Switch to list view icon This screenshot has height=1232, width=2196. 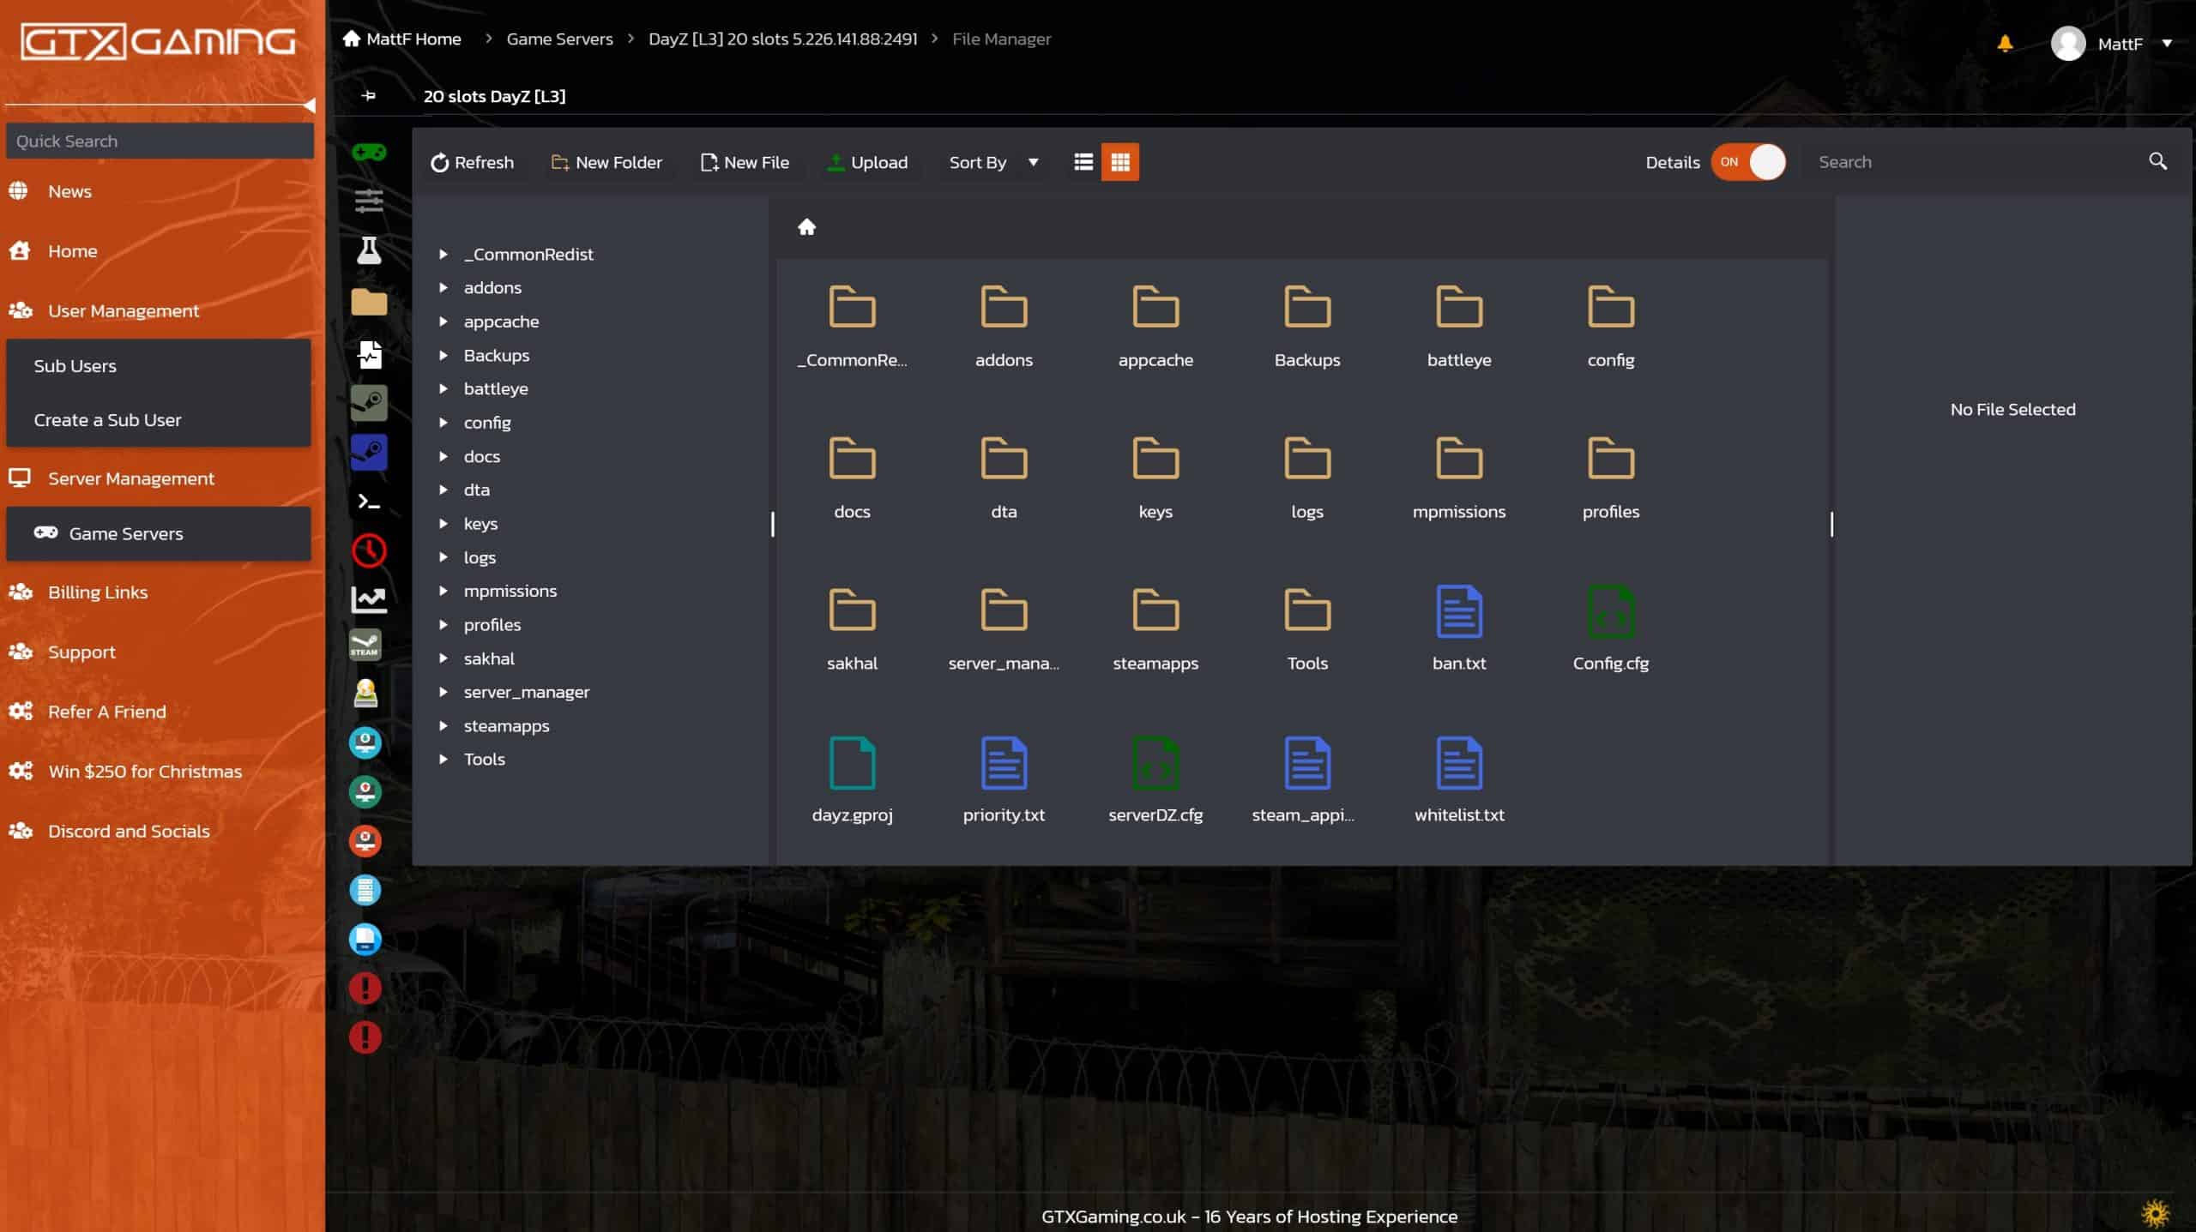pyautogui.click(x=1083, y=162)
